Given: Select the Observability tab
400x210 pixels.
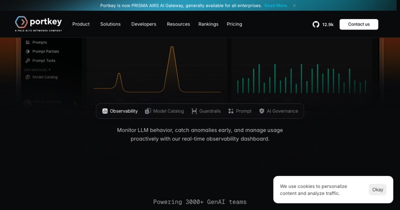Looking at the screenshot, I should click(120, 111).
